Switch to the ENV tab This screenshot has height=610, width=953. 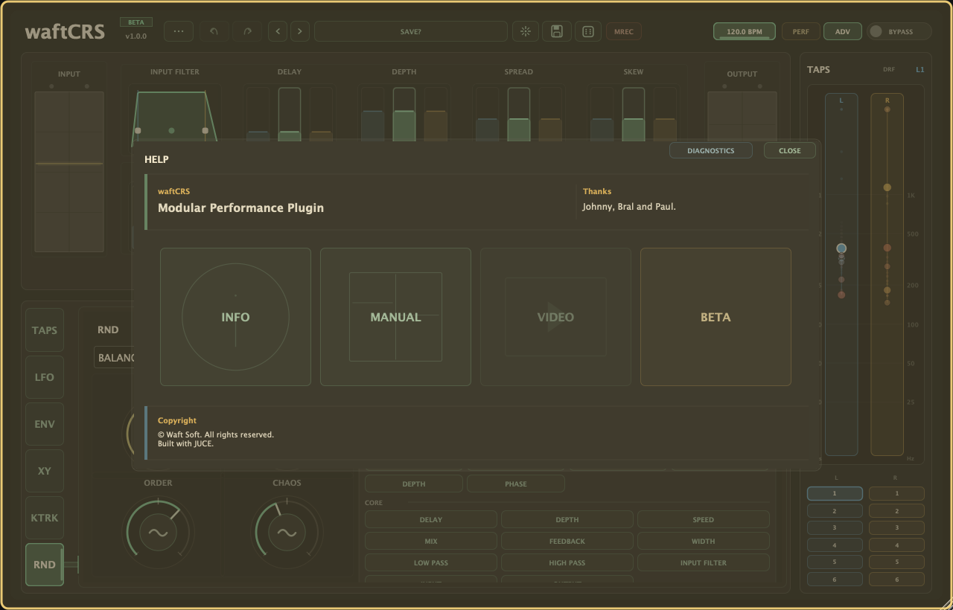pyautogui.click(x=45, y=424)
